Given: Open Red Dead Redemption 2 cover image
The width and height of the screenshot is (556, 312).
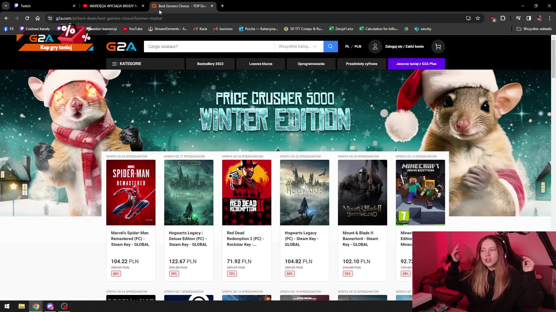Looking at the screenshot, I should coord(247,192).
